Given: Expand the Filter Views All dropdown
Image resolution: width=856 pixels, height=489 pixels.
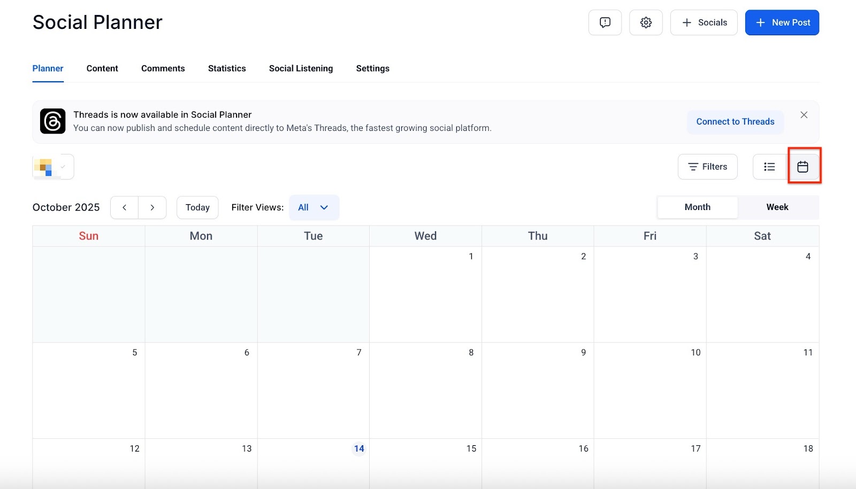Looking at the screenshot, I should pyautogui.click(x=314, y=207).
